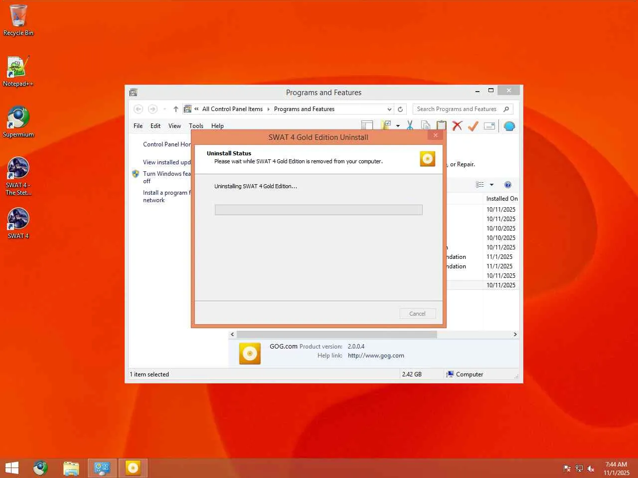This screenshot has height=478, width=638.
Task: Click the blue Help question mark icon
Action: coord(508,185)
